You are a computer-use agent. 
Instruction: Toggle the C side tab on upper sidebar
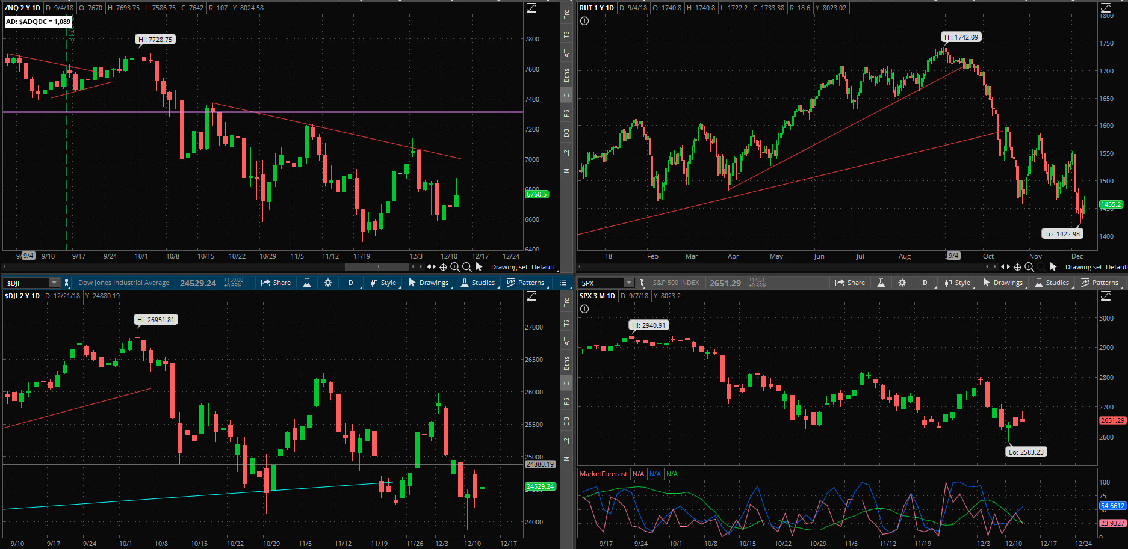point(566,95)
